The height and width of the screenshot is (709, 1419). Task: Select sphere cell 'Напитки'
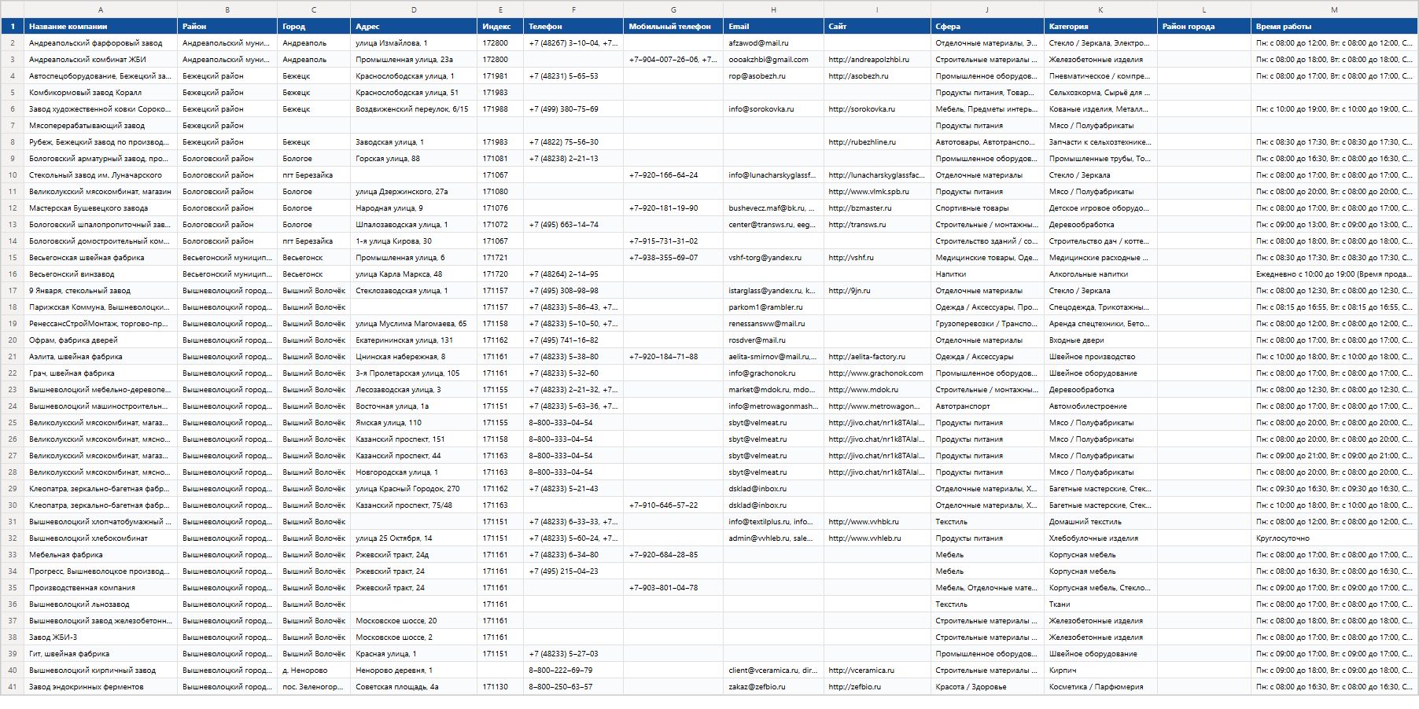pyautogui.click(x=987, y=274)
